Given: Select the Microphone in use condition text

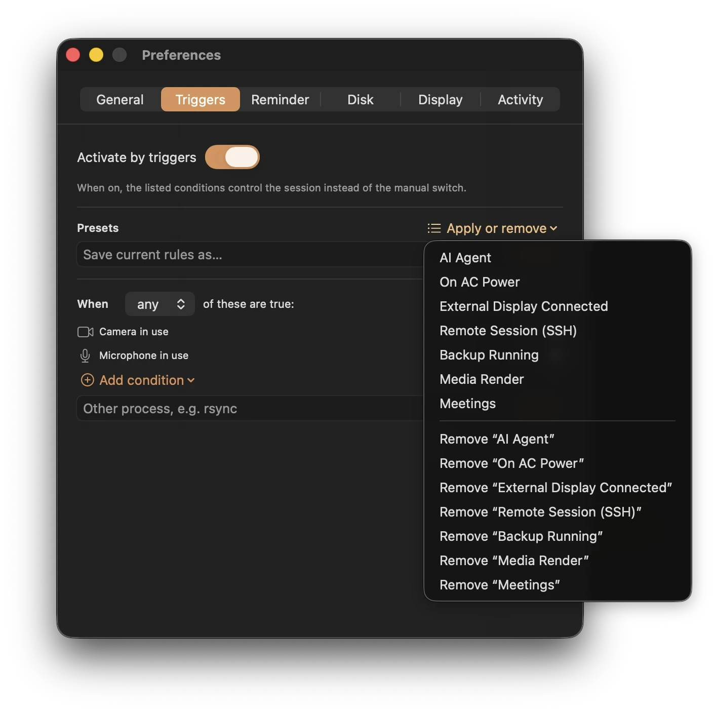Looking at the screenshot, I should 144,355.
